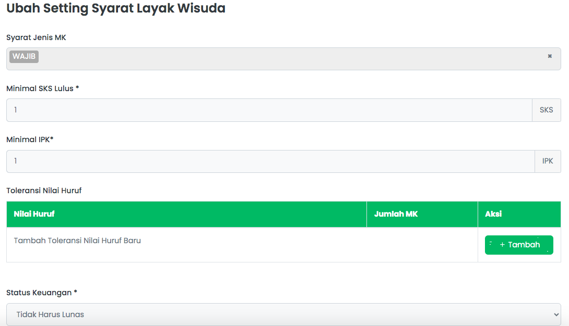Click the Status Keuangan label

tap(41, 293)
